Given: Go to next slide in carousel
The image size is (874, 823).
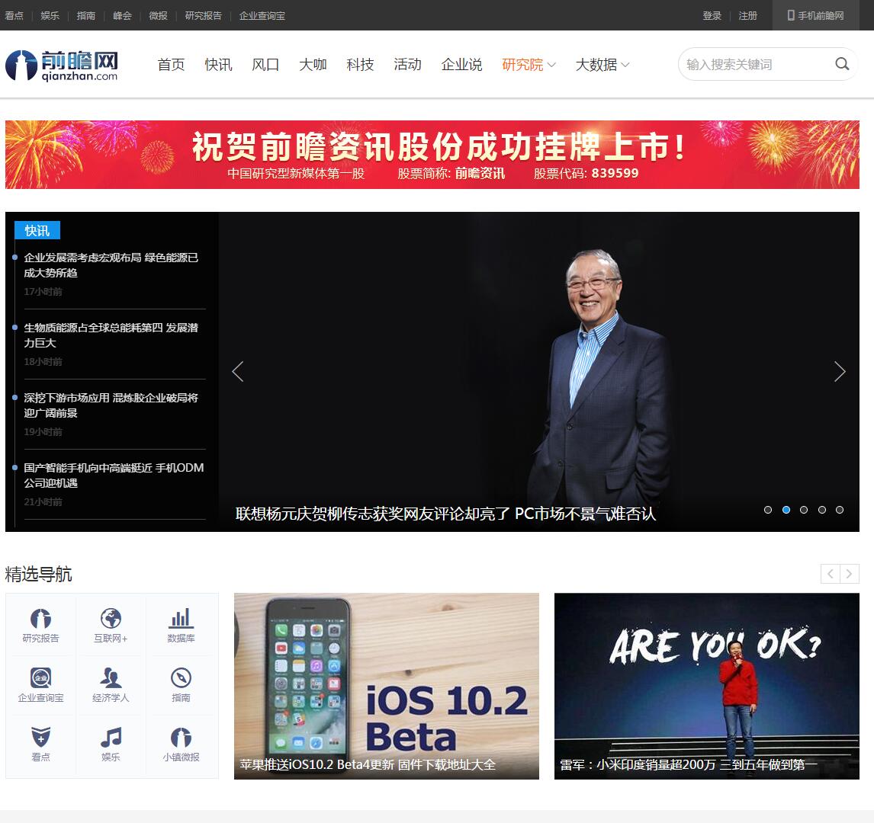Looking at the screenshot, I should pos(840,371).
